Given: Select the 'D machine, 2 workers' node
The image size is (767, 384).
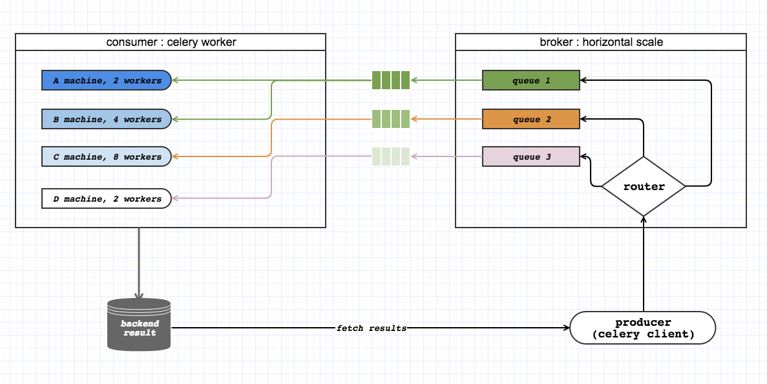Looking at the screenshot, I should click(x=107, y=198).
